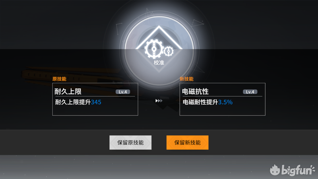Click the large gear in the calibration emblem
Image resolution: width=318 pixels, height=179 pixels.
[154, 49]
